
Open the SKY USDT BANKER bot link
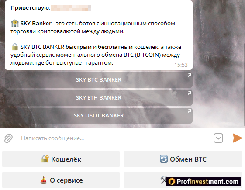(99, 116)
